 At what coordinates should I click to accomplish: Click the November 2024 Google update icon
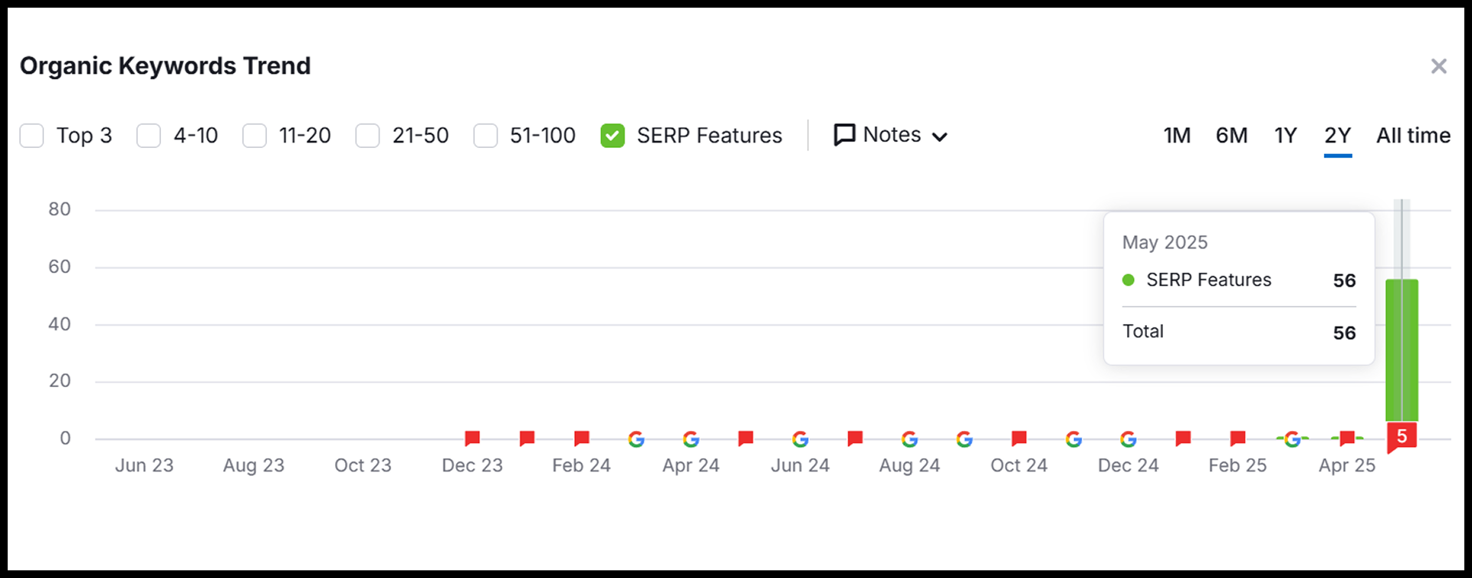click(1074, 439)
